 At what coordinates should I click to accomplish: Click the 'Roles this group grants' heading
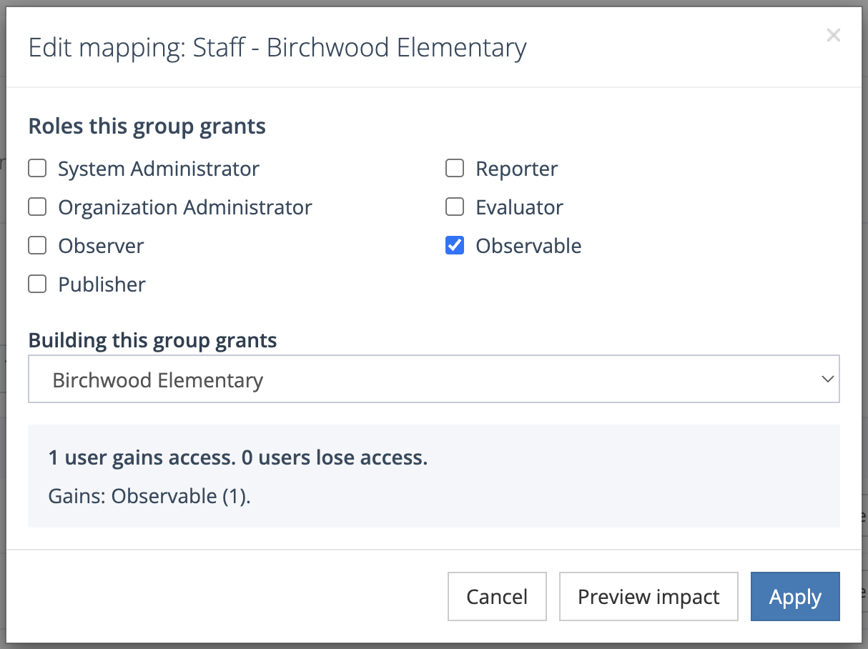point(147,127)
